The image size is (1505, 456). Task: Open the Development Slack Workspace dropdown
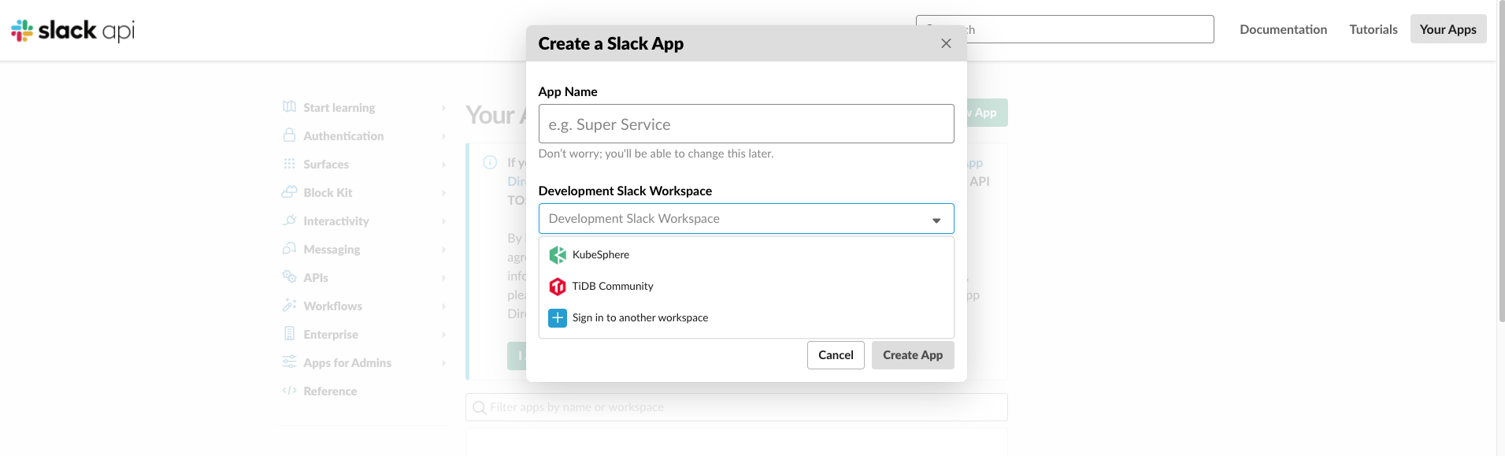tap(746, 219)
